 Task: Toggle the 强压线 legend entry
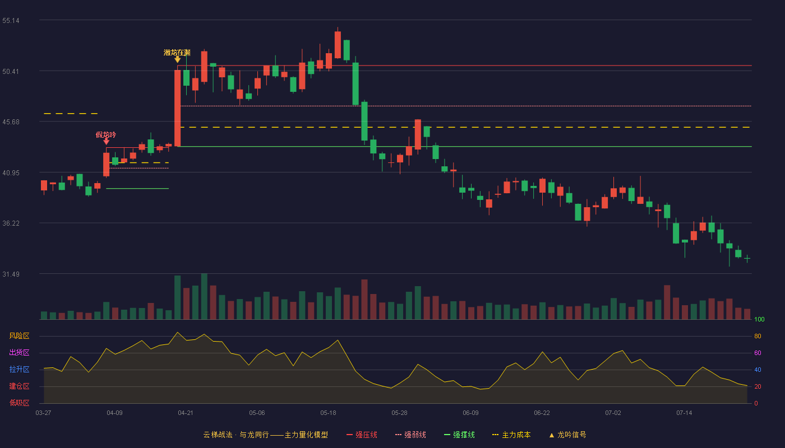click(362, 435)
